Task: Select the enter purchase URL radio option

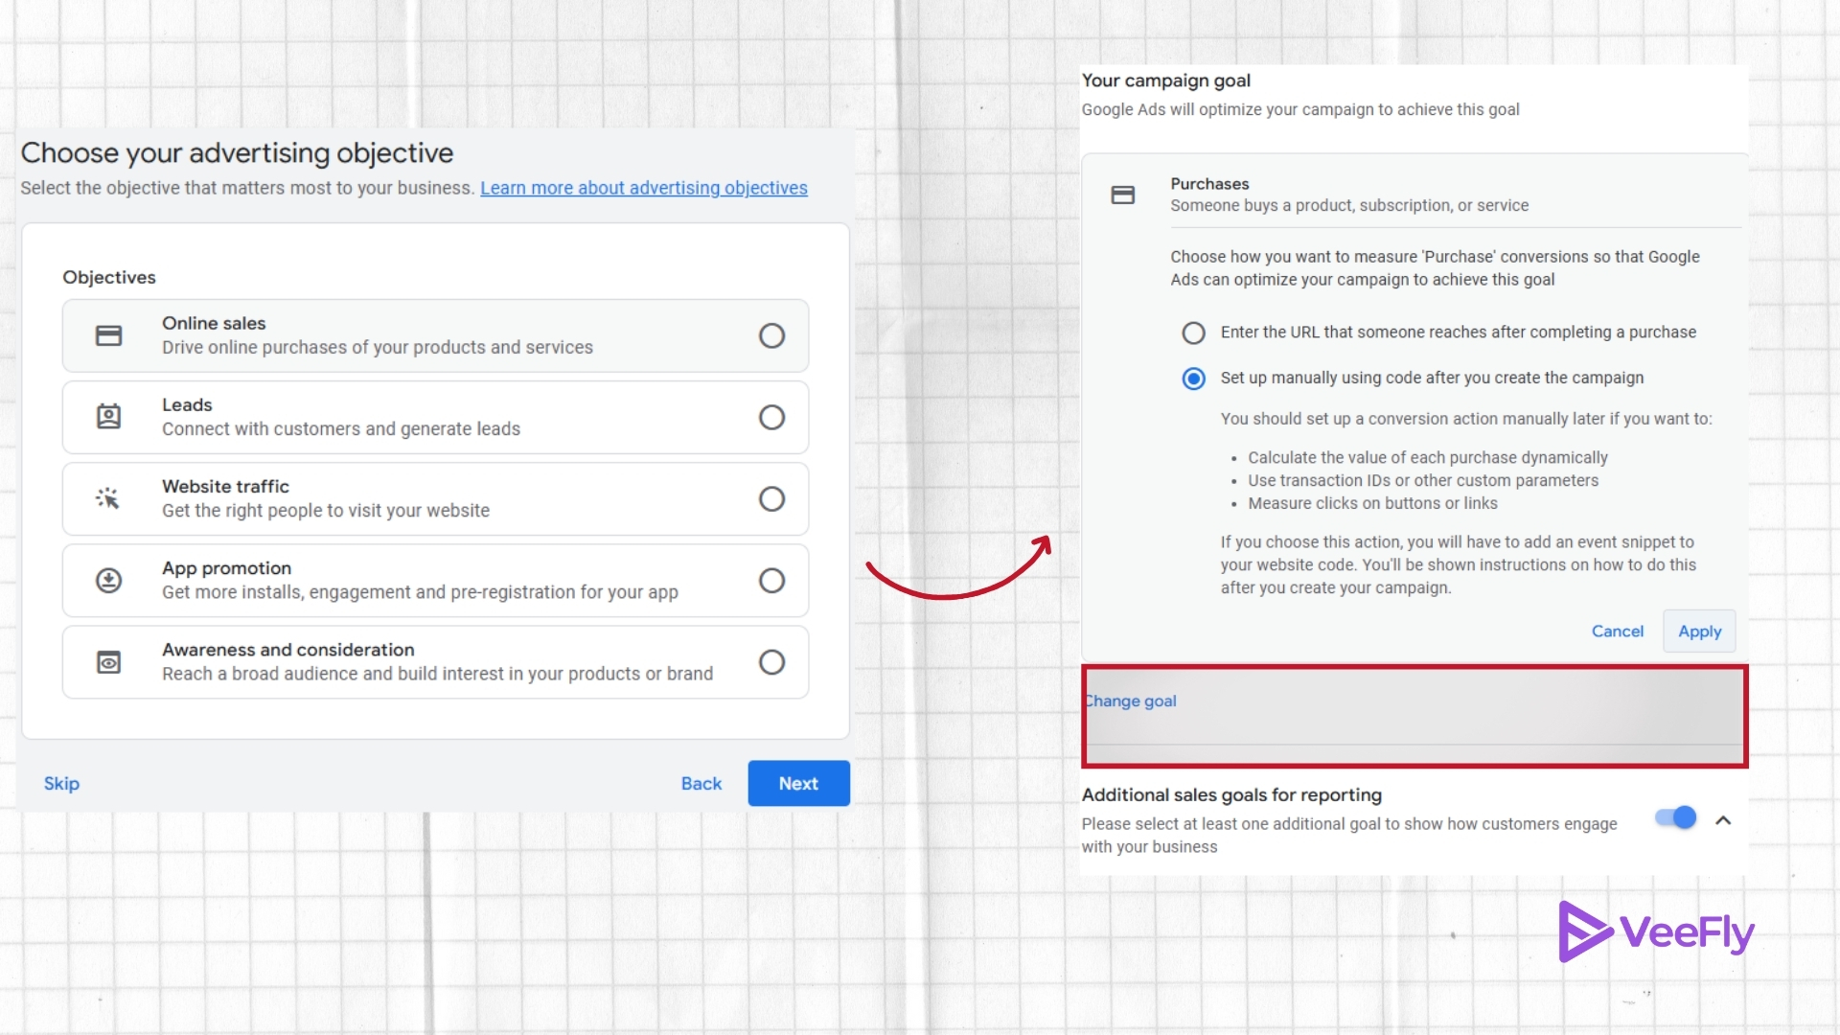Action: point(1193,333)
